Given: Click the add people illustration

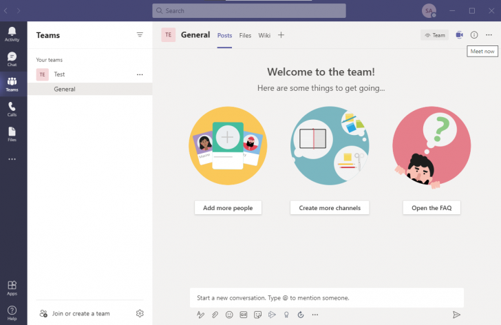Looking at the screenshot, I should click(228, 146).
